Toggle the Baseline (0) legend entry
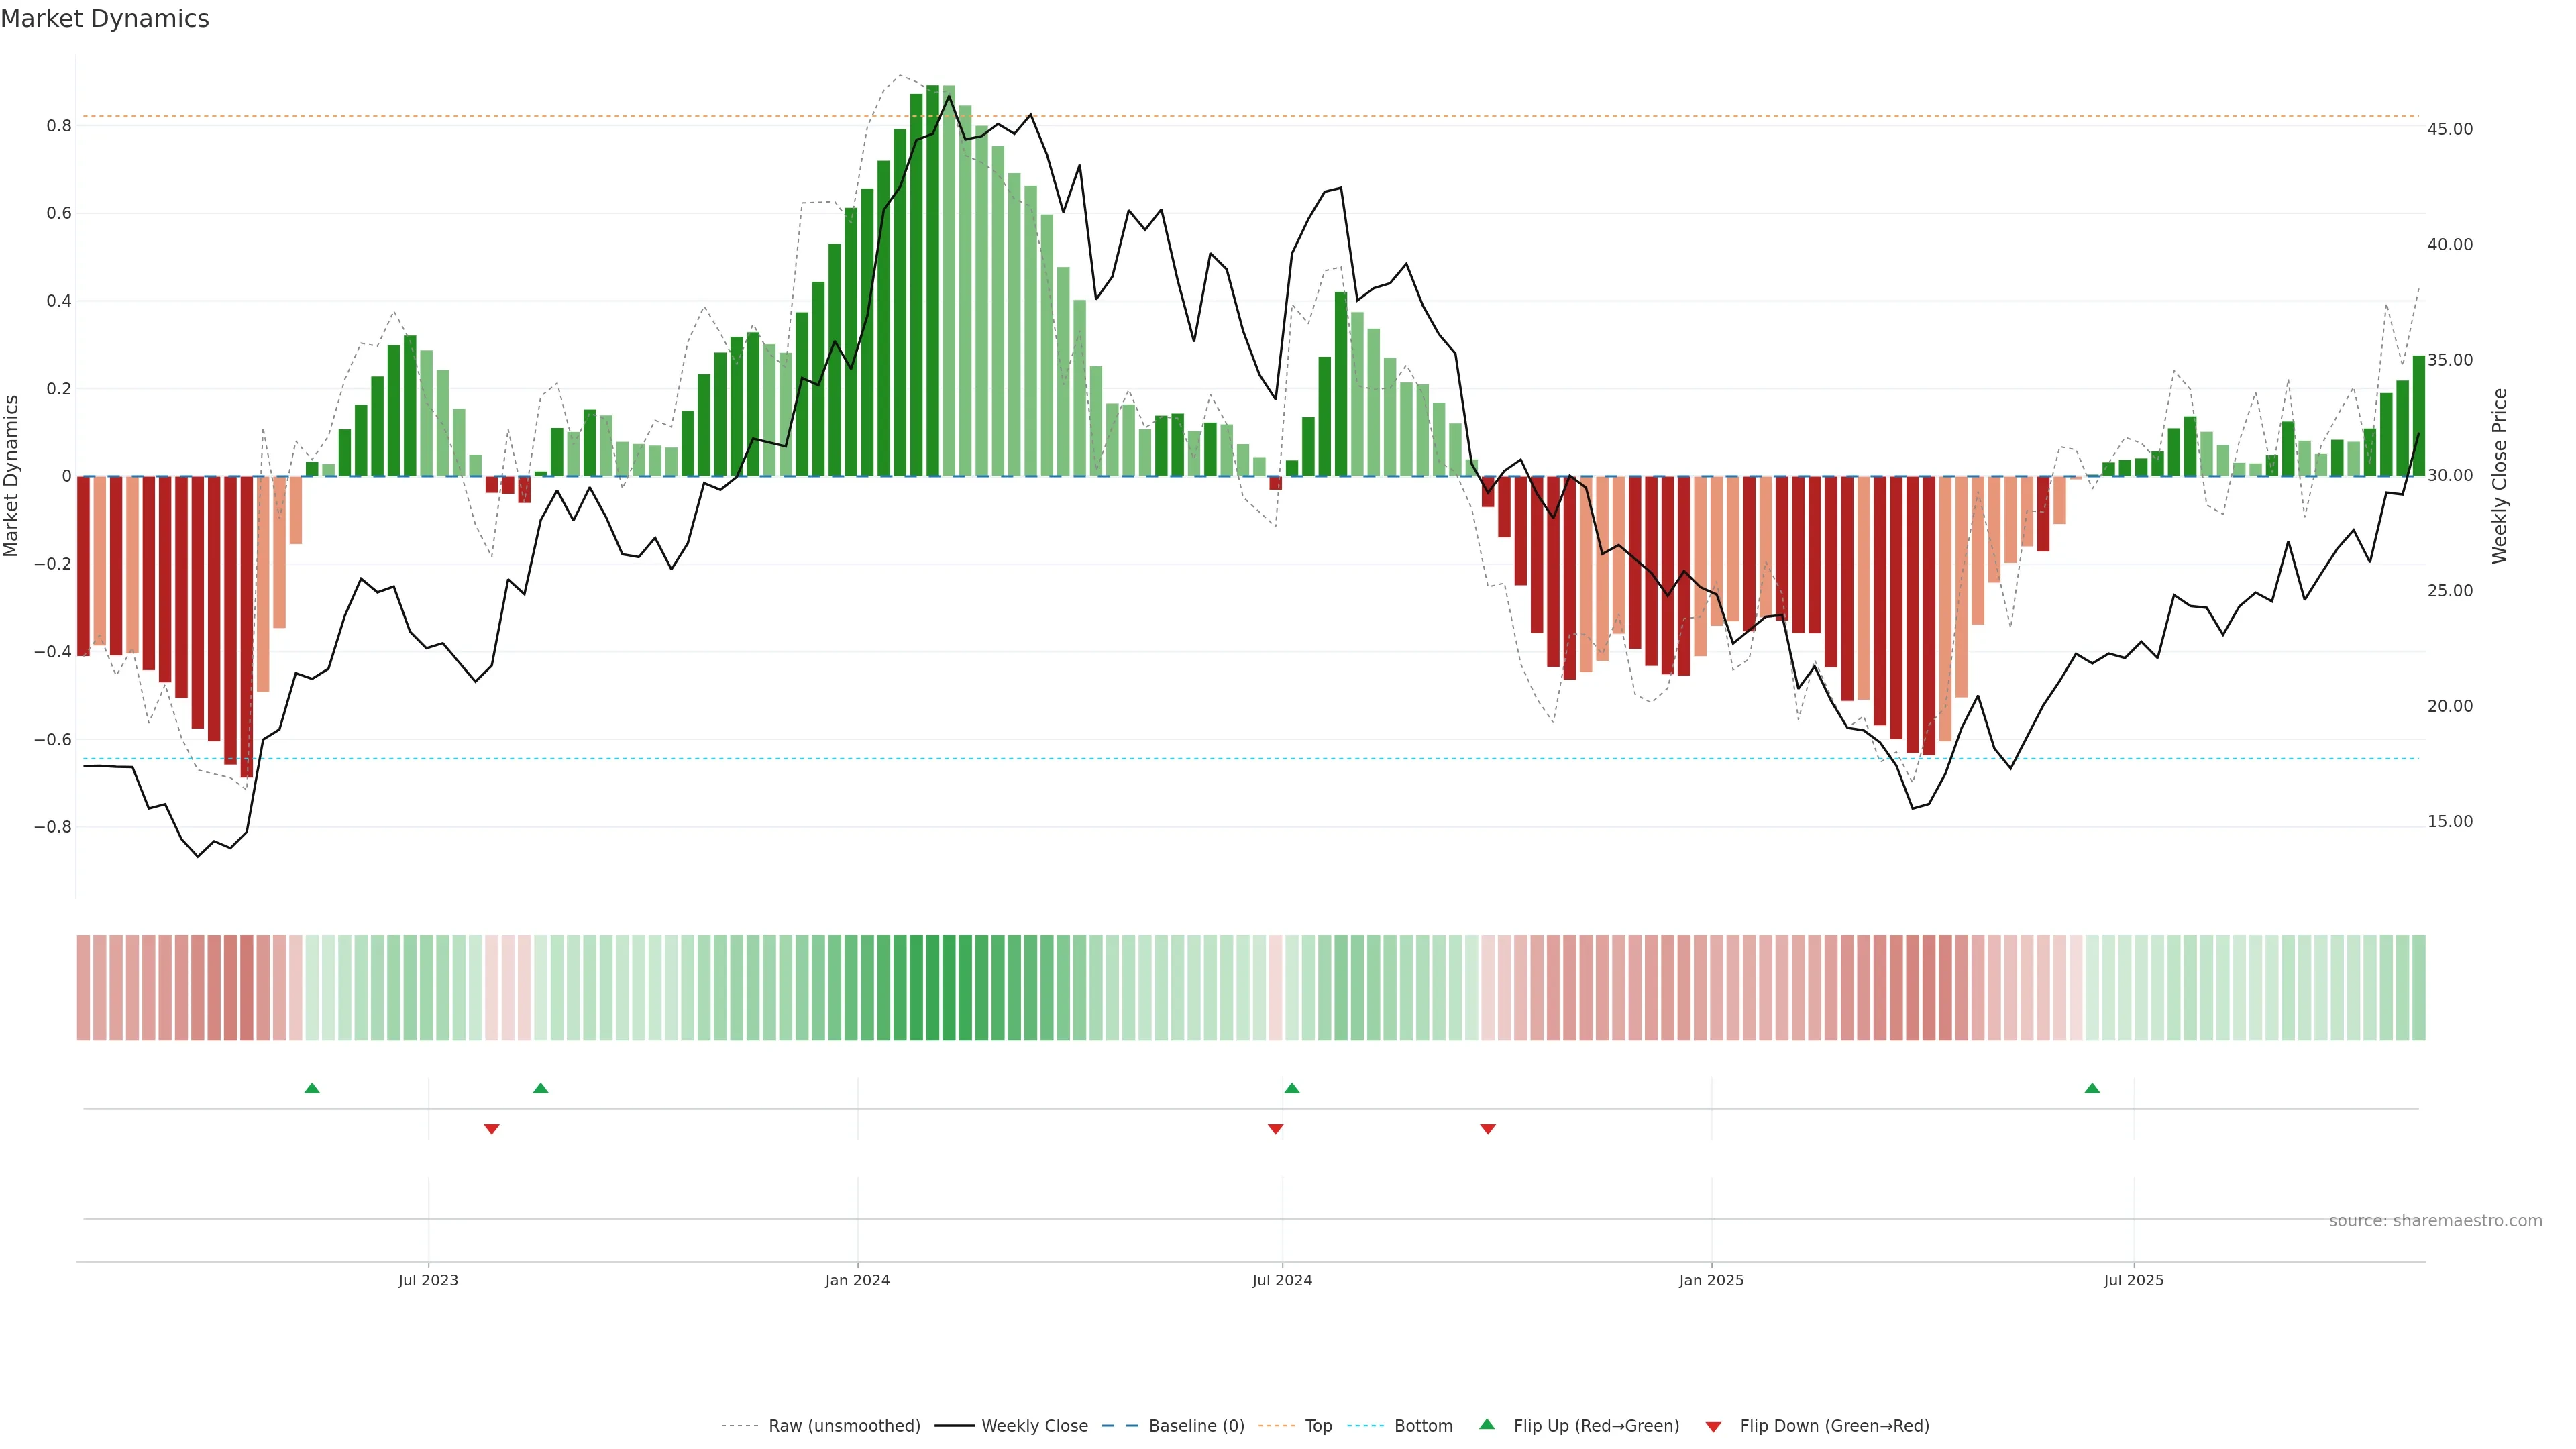 click(x=1196, y=1426)
